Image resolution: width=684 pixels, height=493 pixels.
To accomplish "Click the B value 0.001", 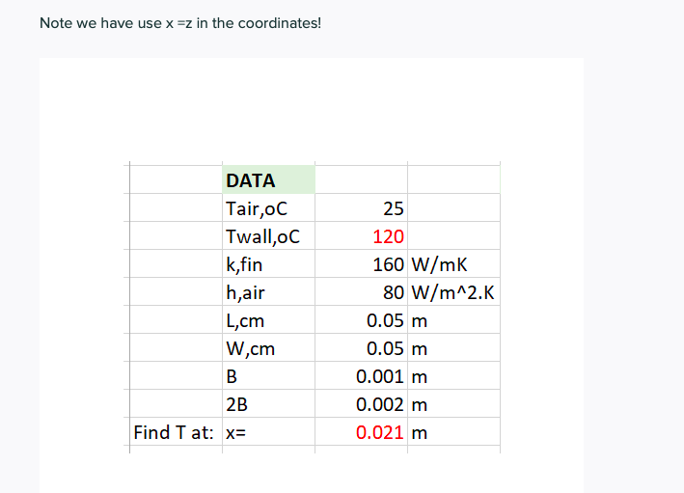I will coord(361,375).
